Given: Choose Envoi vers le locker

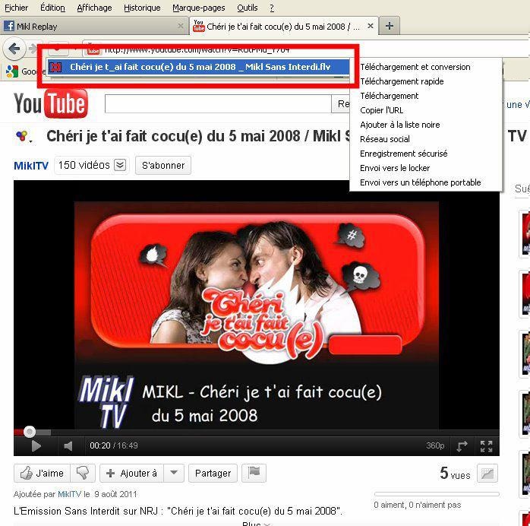Looking at the screenshot, I should point(395,168).
